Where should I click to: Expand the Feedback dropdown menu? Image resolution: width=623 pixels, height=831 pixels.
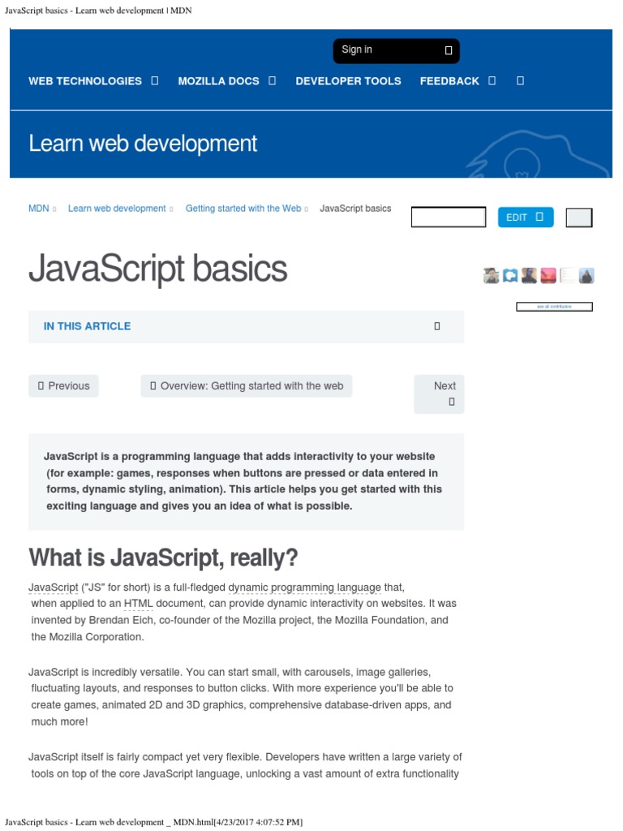458,81
